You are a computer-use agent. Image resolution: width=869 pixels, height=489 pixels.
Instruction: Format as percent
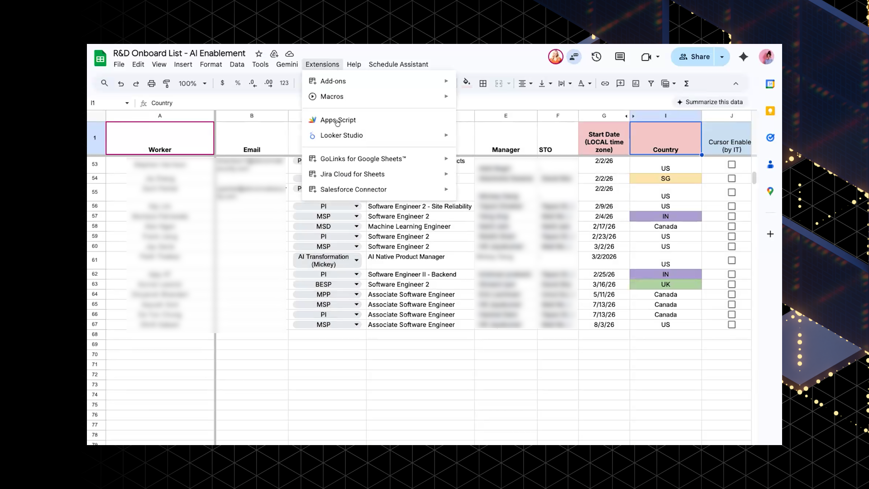click(238, 83)
